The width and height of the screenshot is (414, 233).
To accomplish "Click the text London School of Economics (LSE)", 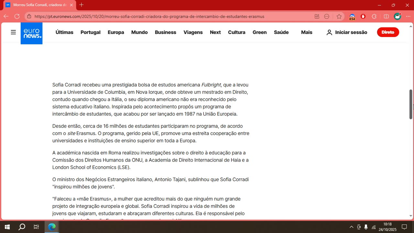I will click(92, 167).
